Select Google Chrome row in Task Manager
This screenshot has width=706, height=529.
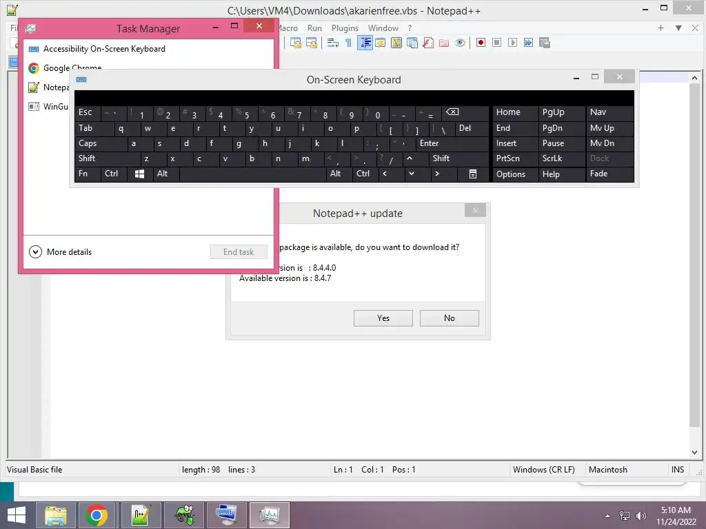[x=149, y=68]
